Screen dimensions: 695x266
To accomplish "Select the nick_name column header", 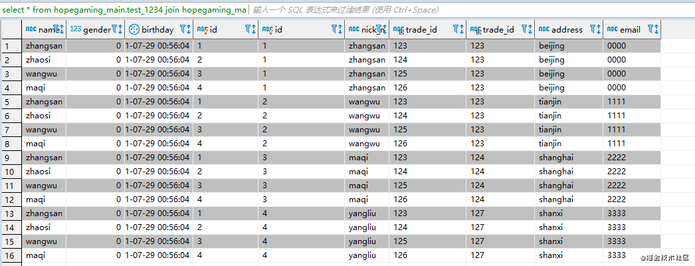I will point(367,29).
